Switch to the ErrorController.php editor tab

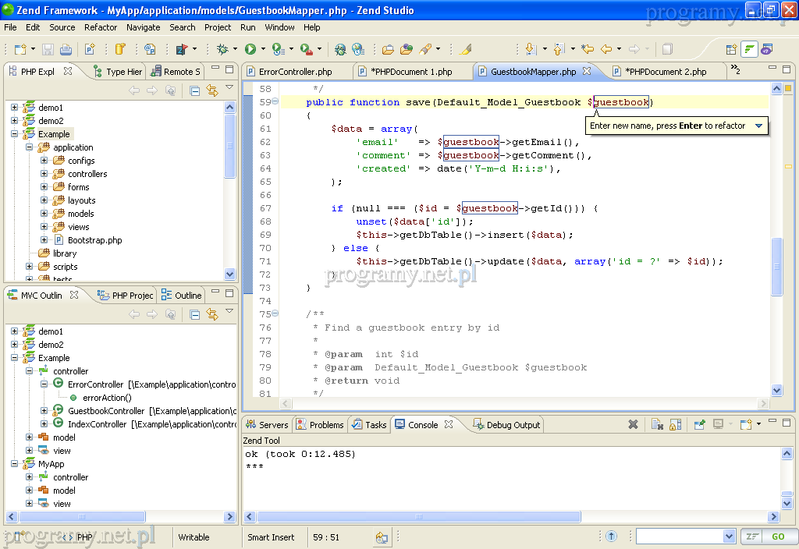pos(295,72)
